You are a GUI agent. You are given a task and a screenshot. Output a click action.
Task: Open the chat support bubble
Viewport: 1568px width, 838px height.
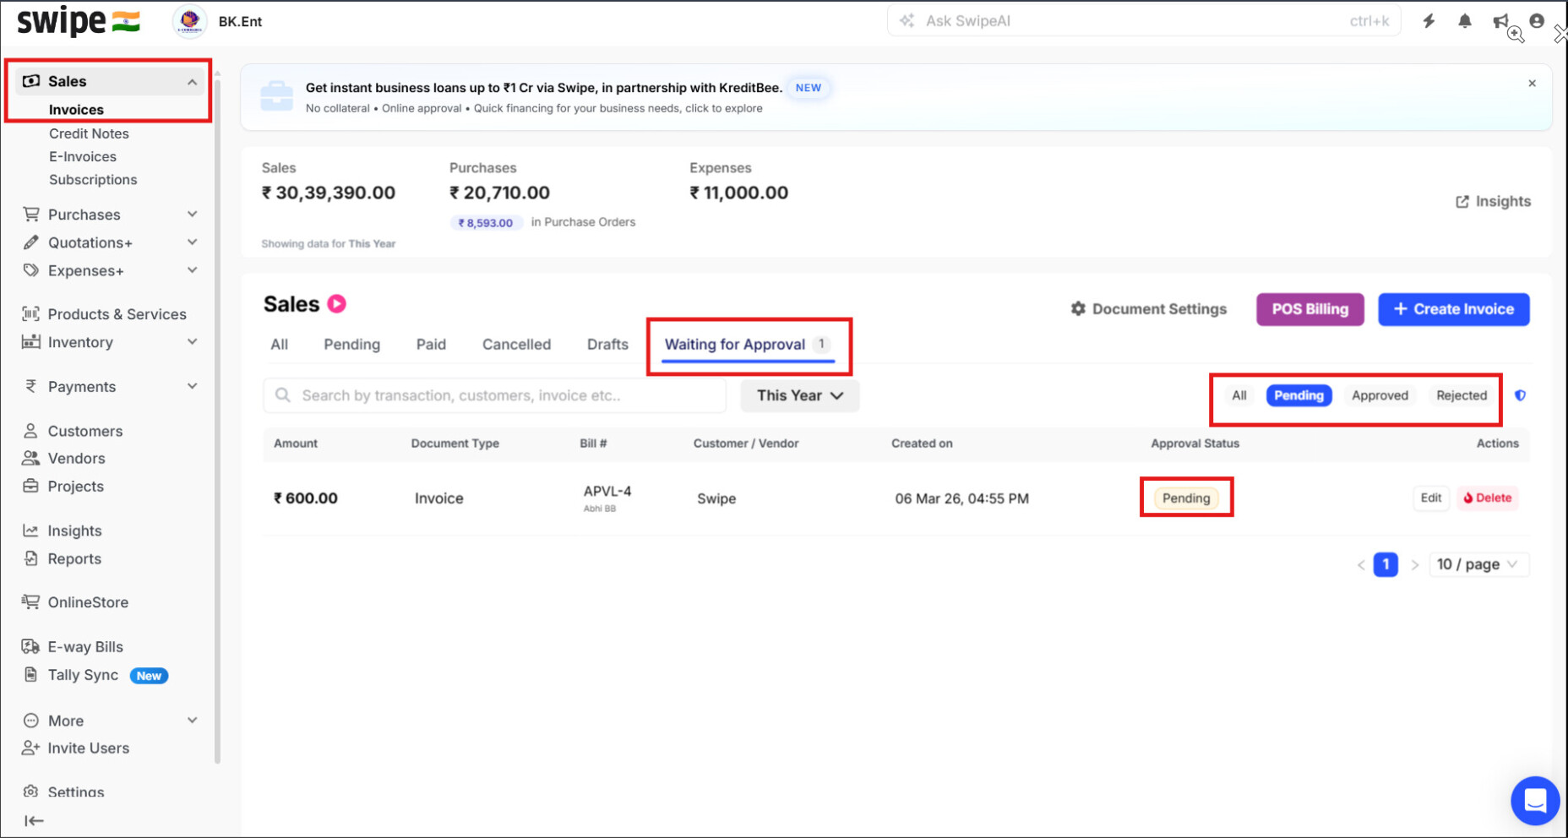(x=1534, y=800)
